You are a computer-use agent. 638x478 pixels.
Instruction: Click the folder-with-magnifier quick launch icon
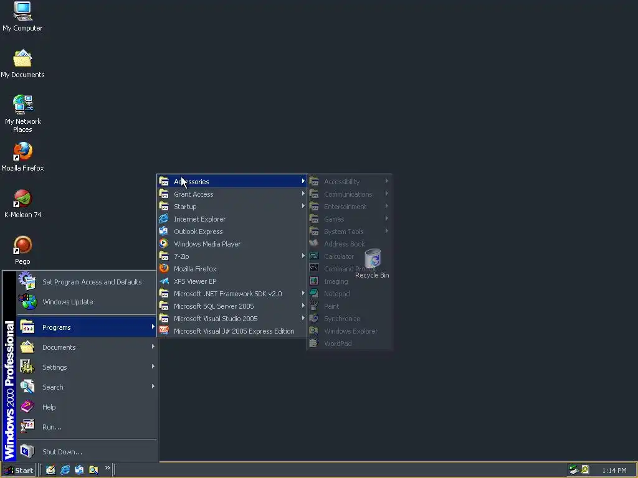pyautogui.click(x=93, y=470)
